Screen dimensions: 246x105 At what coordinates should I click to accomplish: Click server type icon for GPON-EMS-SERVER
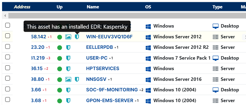point(216,101)
